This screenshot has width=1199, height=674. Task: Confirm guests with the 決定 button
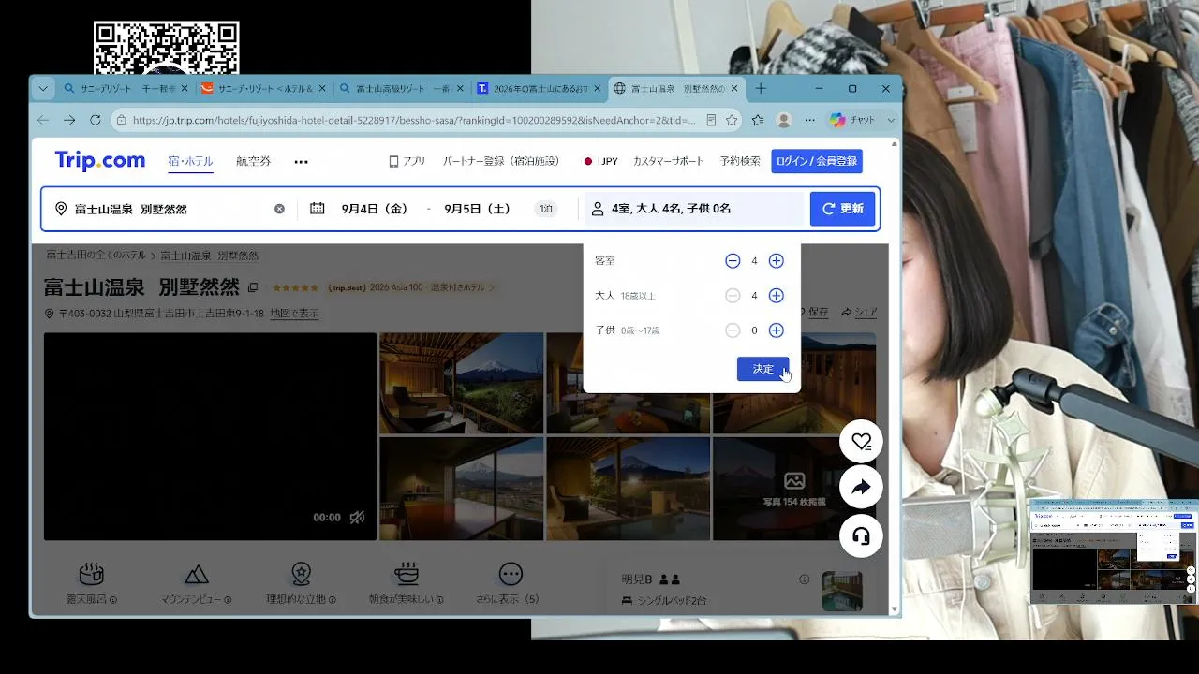coord(762,369)
